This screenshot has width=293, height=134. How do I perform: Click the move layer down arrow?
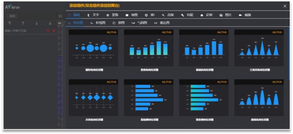tap(37, 23)
